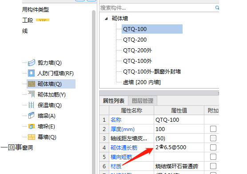Click the rebar value 2⌀6.5@500

pos(179,147)
